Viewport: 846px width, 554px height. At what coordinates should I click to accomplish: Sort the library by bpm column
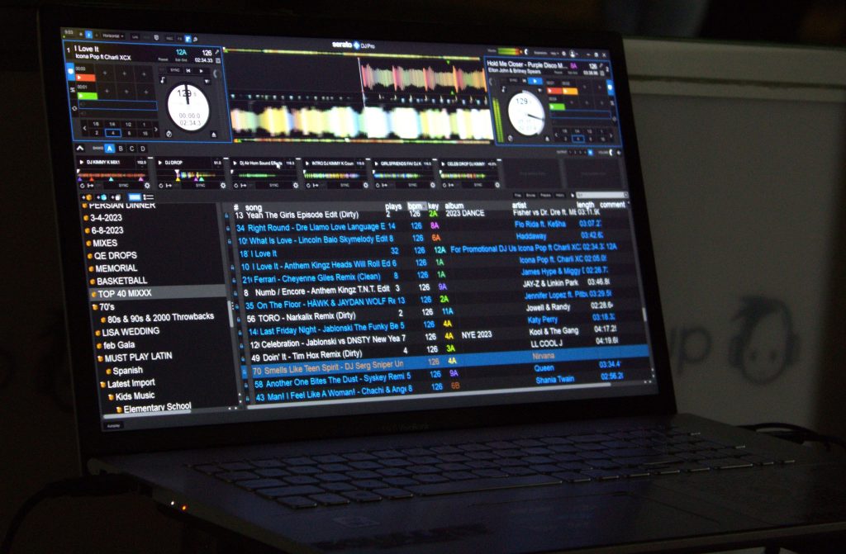(x=415, y=206)
